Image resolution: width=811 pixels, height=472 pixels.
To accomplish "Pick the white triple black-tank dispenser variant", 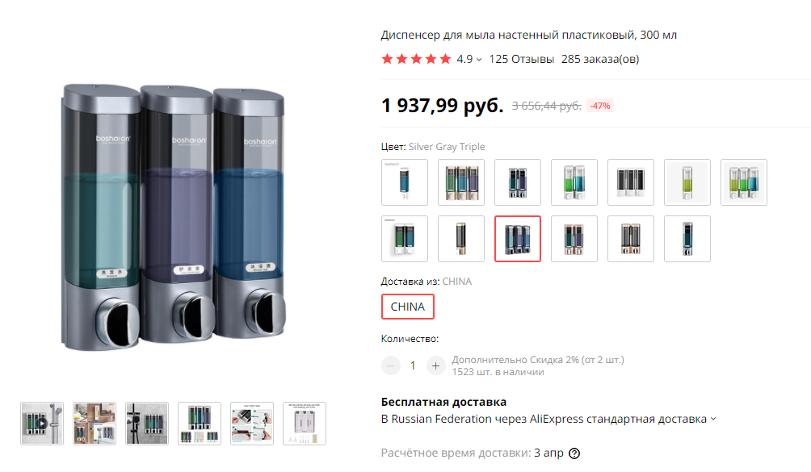I will tap(631, 182).
